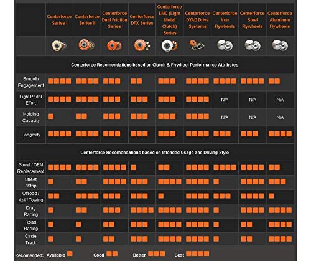Click the "Centerforce Dual Friction Series" header
Image resolution: width=311 pixels, height=261 pixels.
pos(114,20)
